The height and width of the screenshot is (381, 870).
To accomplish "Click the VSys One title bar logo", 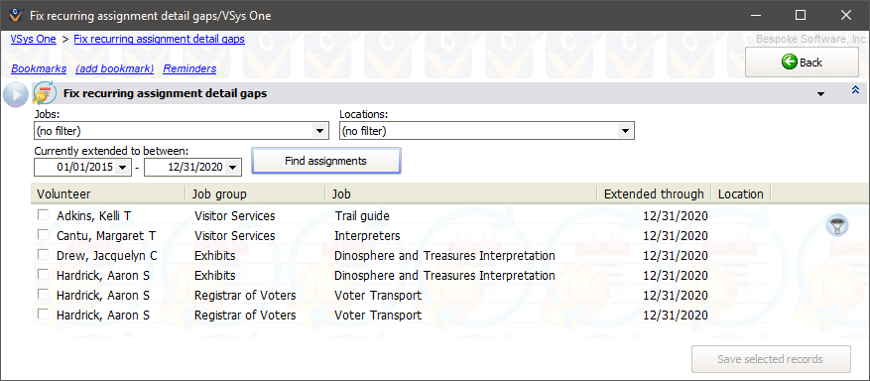I will [16, 15].
